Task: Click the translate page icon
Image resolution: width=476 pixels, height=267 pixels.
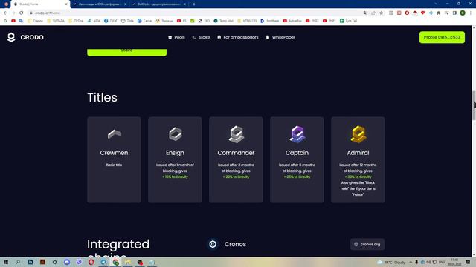Action: click(365, 13)
